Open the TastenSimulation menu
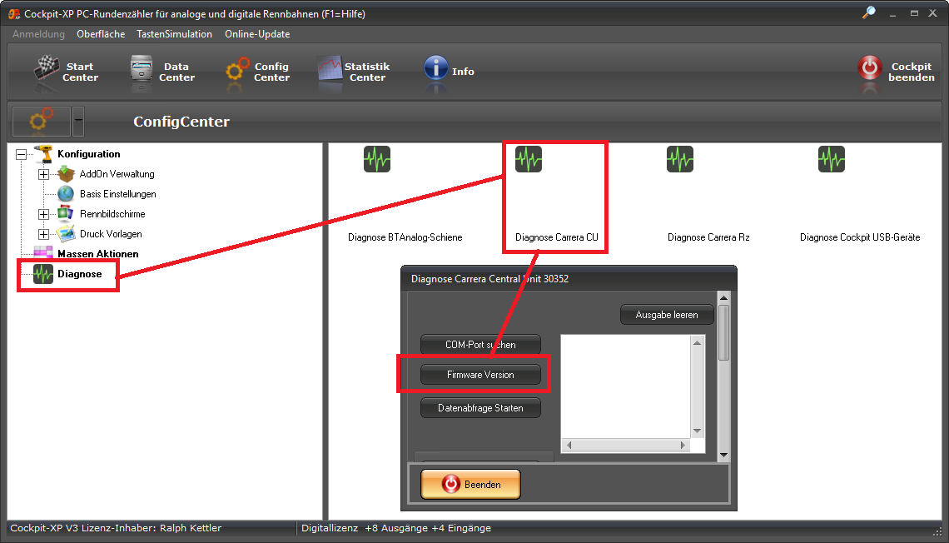949x543 pixels. point(174,34)
